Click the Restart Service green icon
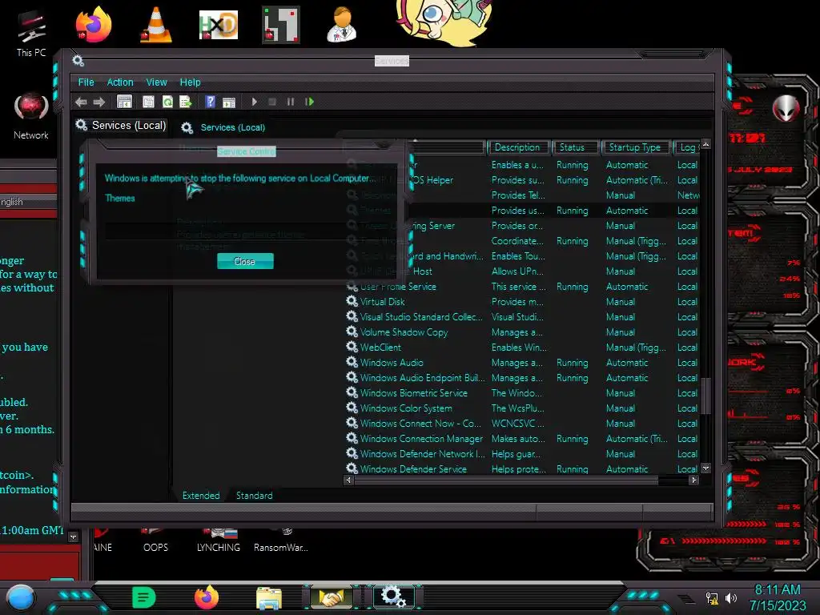 (x=309, y=102)
